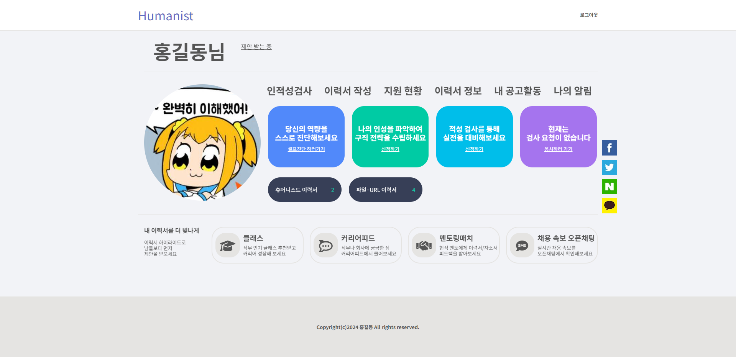This screenshot has width=736, height=357.
Task: Click the 홍길동님 user name
Action: point(189,52)
